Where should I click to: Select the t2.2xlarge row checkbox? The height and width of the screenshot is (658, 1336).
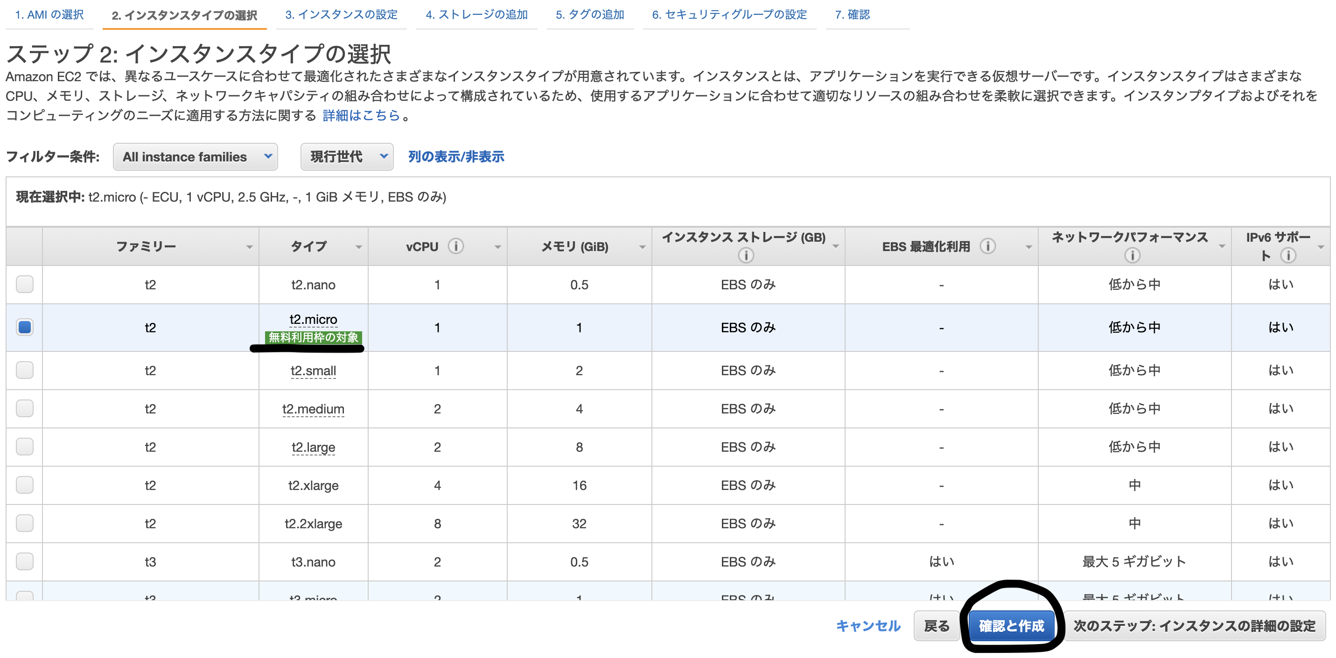(24, 523)
